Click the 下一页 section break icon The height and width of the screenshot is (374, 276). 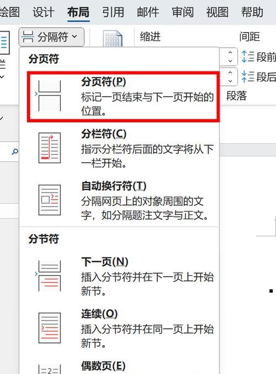[50, 276]
